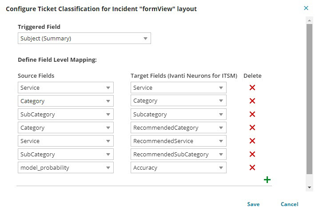315x215 pixels.
Task: Click the scrollbar down arrow
Action: [309, 188]
